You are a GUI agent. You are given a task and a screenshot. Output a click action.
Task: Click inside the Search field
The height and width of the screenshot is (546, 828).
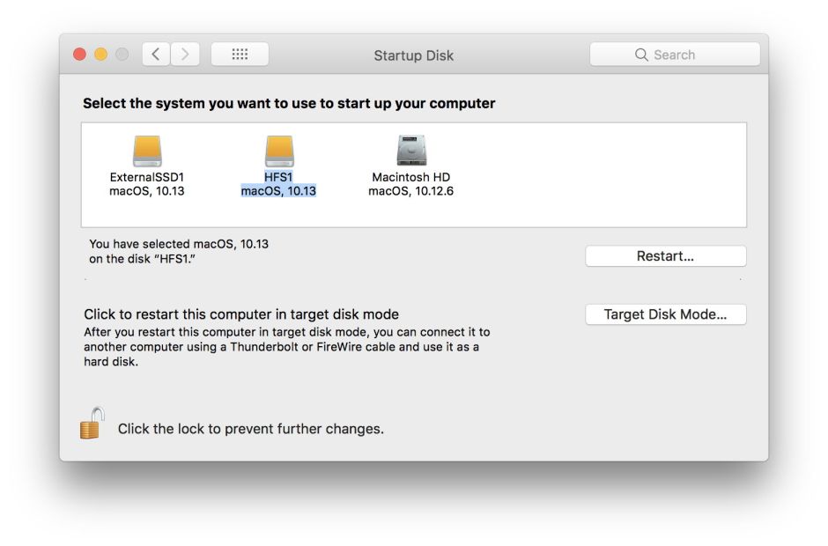687,54
